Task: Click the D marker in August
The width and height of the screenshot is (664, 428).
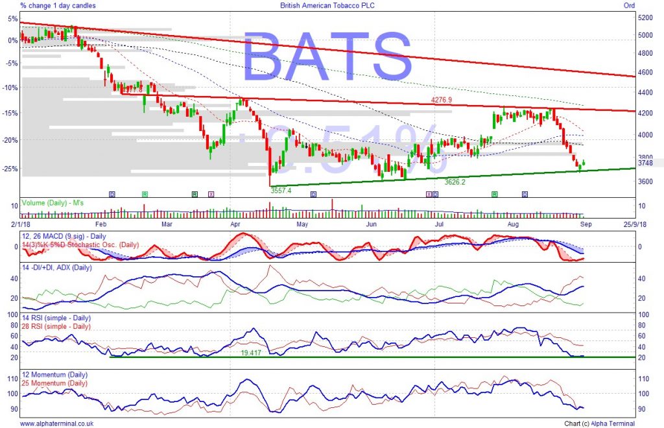Action: click(525, 195)
